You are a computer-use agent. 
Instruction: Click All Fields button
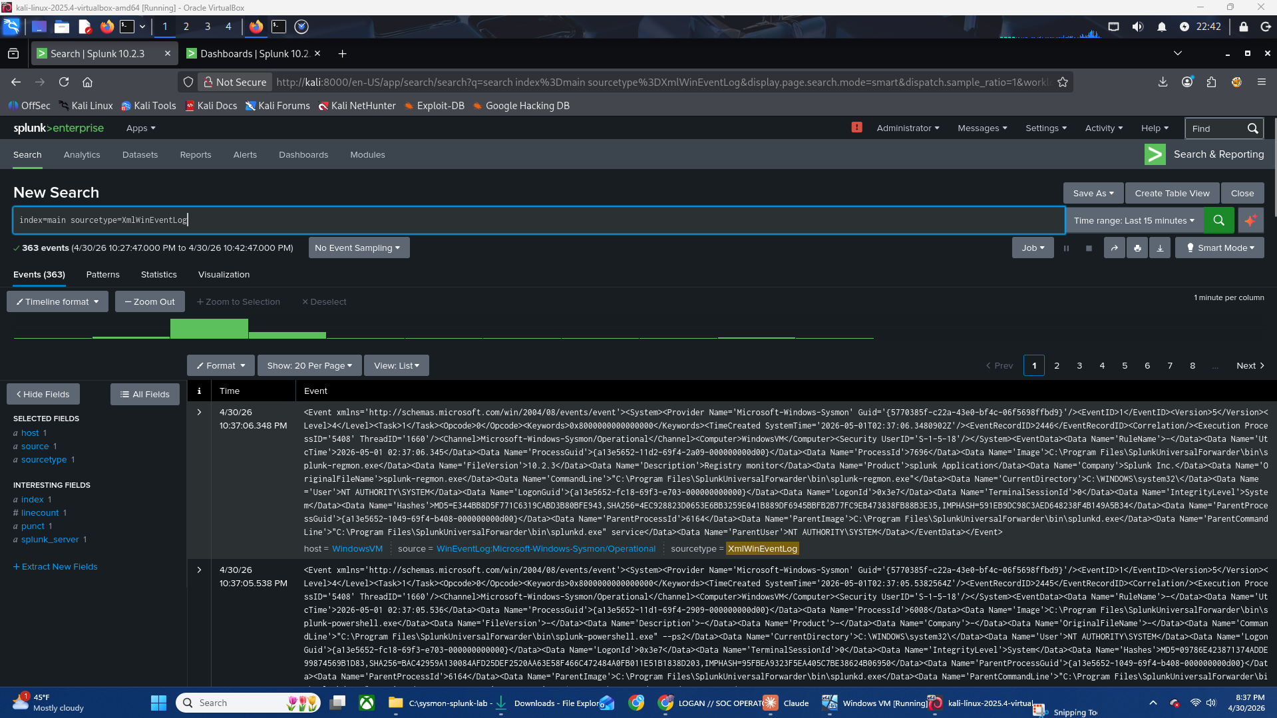pos(144,394)
